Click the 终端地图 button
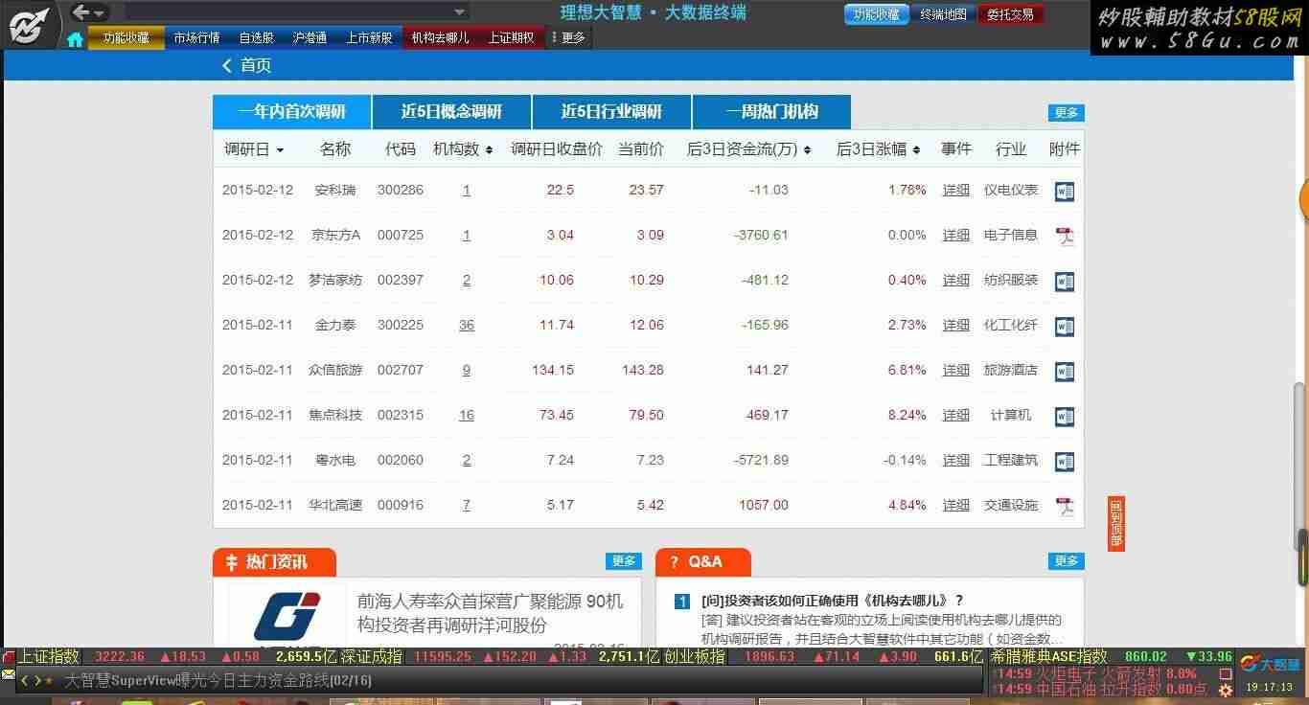This screenshot has width=1309, height=705. [943, 14]
